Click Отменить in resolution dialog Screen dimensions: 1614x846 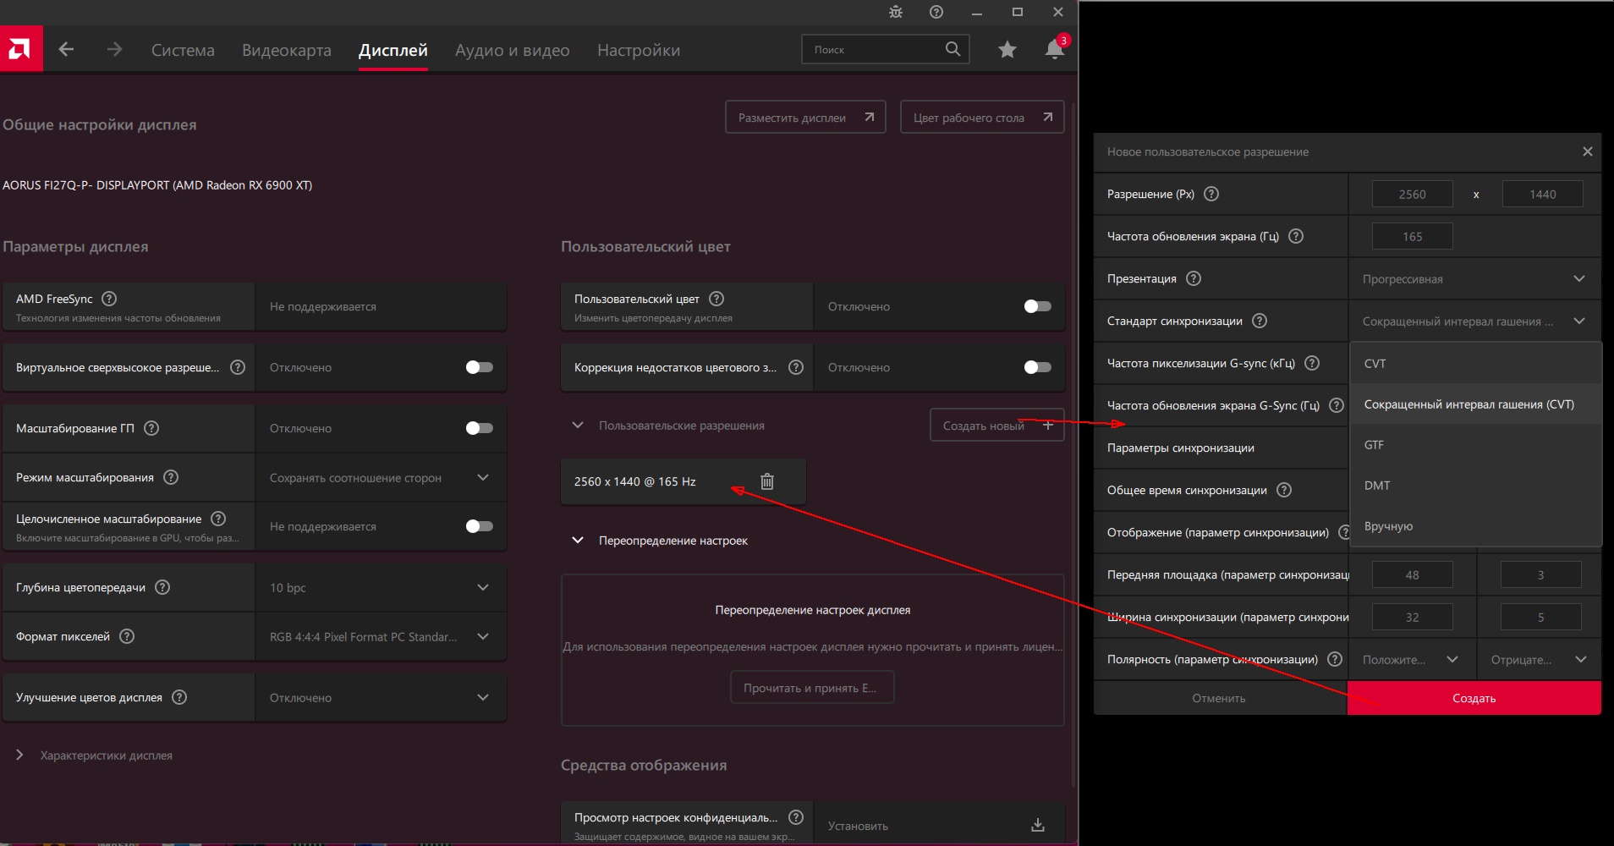tap(1219, 698)
